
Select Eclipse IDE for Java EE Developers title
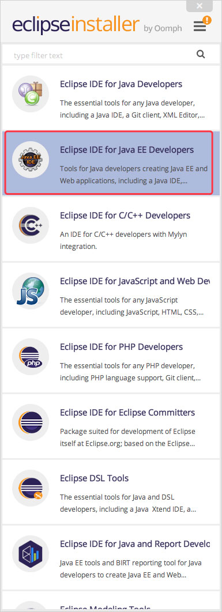pos(127,150)
